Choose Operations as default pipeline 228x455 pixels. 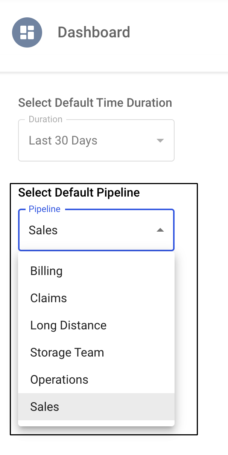click(x=59, y=380)
